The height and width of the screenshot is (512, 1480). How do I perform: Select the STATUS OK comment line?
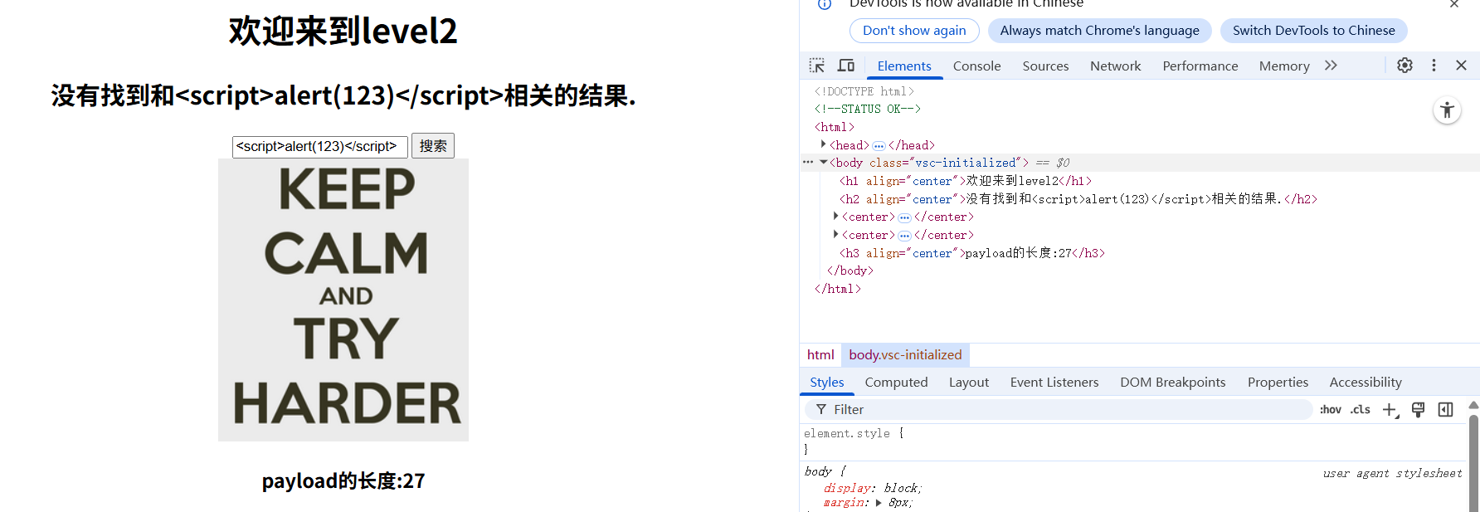[x=867, y=109]
